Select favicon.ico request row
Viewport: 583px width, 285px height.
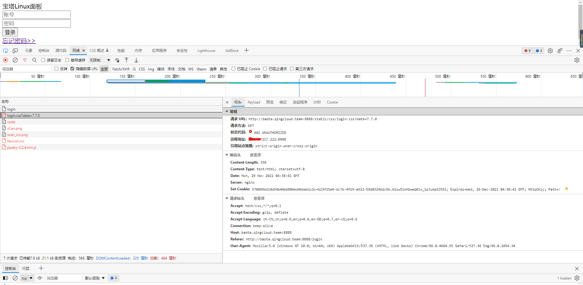click(x=111, y=141)
